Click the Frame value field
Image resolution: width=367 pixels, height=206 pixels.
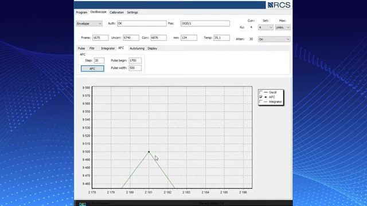click(100, 38)
